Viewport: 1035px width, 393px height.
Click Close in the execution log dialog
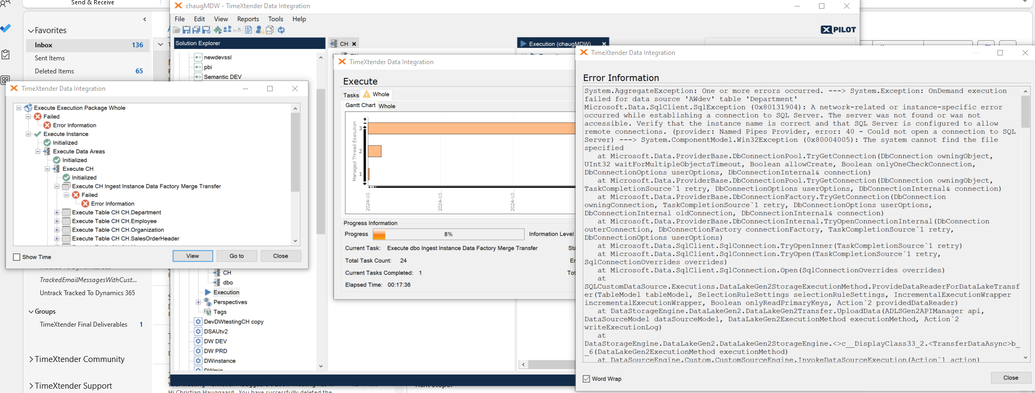(281, 256)
